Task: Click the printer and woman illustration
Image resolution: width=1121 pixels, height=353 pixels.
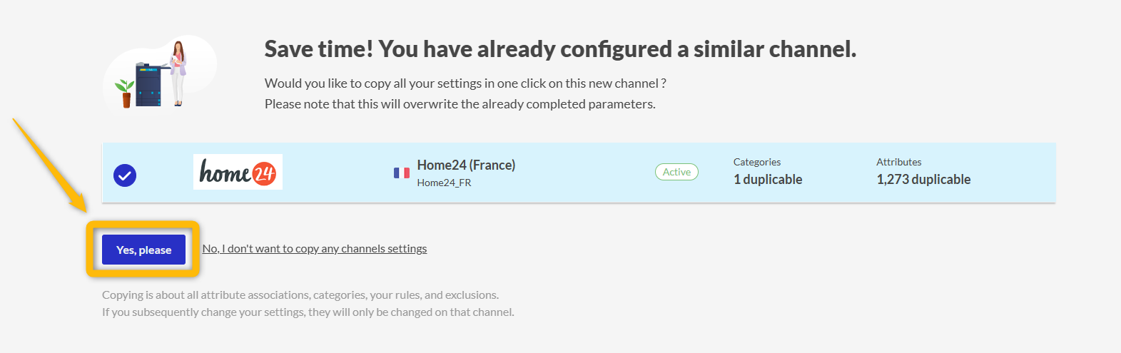Action: pos(161,73)
